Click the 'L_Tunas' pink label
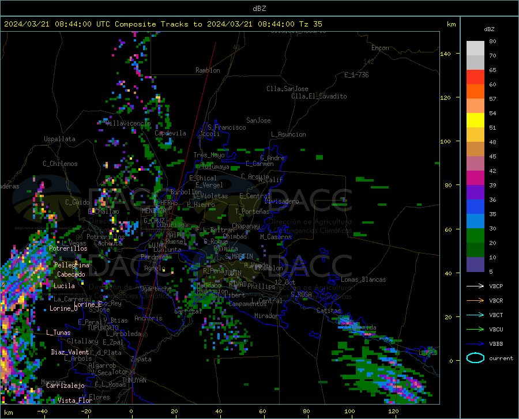Screen dimensions: 519x419 point(58,333)
